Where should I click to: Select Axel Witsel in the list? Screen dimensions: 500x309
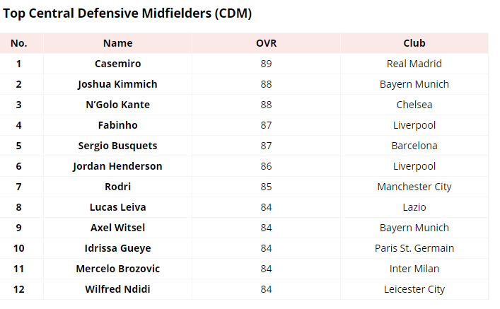pyautogui.click(x=117, y=228)
